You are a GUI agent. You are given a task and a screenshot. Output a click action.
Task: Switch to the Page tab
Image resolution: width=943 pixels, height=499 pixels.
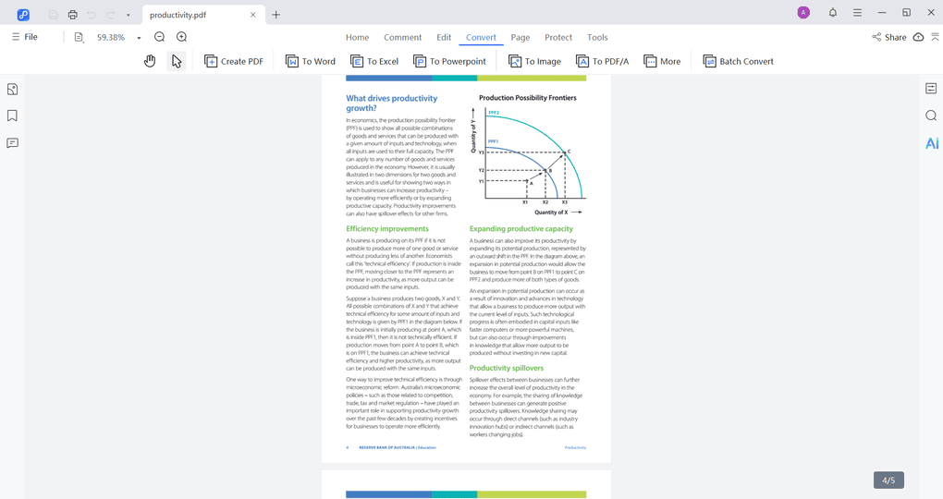point(520,37)
